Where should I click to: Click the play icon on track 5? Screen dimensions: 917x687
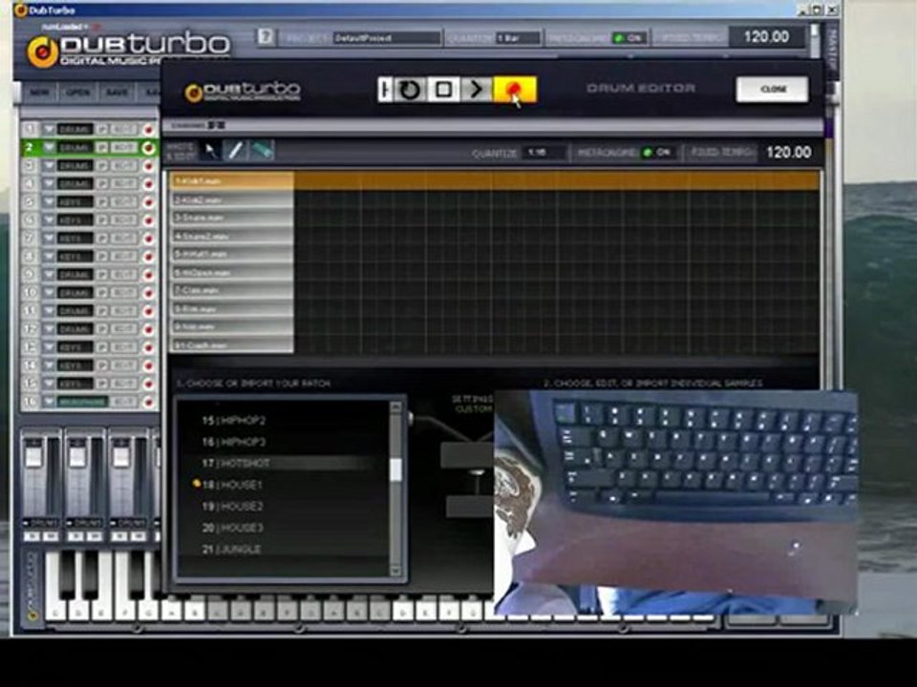point(102,202)
